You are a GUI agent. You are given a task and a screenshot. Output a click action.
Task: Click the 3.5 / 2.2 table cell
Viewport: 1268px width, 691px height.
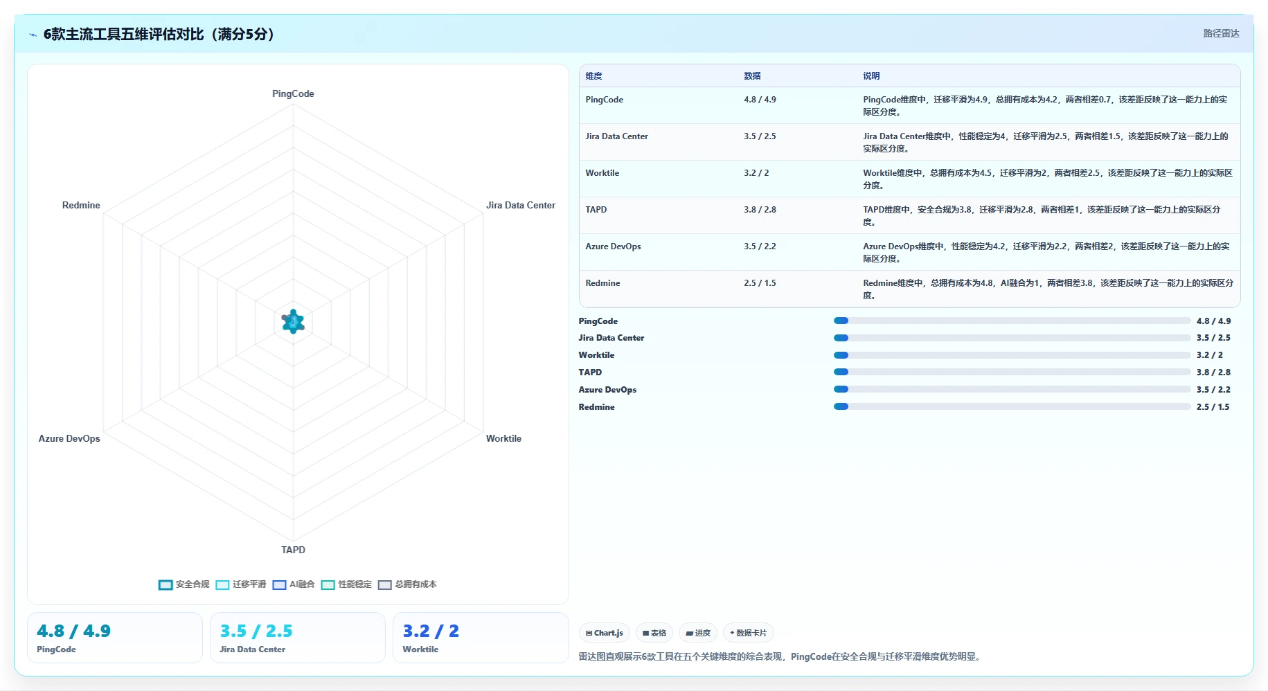(760, 246)
